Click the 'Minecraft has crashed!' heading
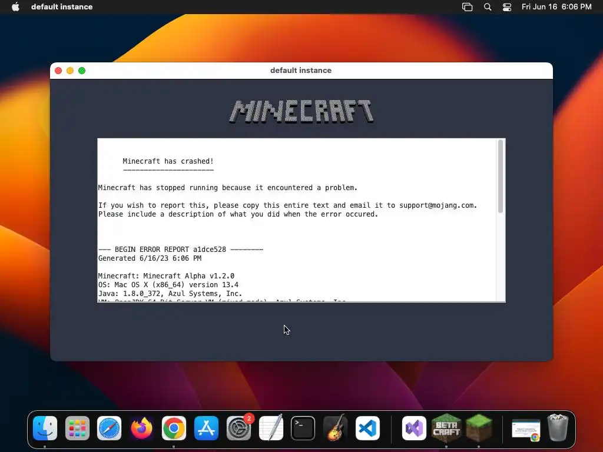The width and height of the screenshot is (603, 452). pyautogui.click(x=168, y=161)
